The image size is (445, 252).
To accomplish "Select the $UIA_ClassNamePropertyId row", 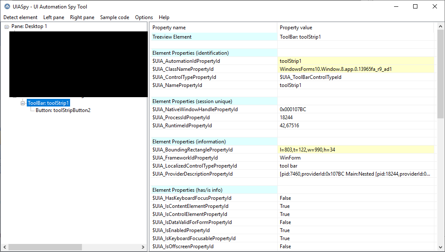I will click(x=292, y=69).
